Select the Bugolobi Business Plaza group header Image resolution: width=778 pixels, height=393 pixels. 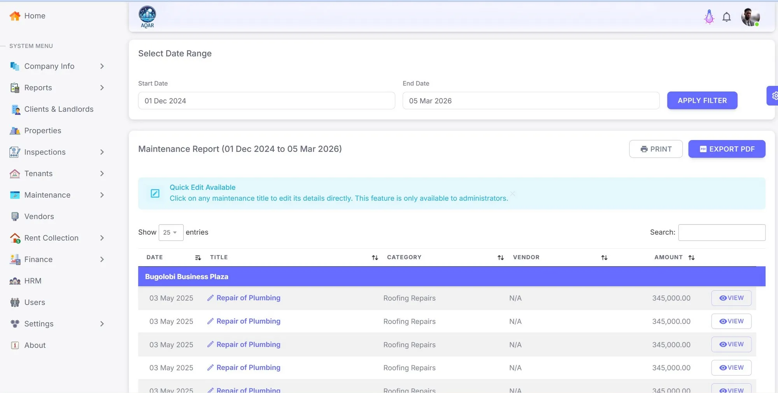(452, 277)
